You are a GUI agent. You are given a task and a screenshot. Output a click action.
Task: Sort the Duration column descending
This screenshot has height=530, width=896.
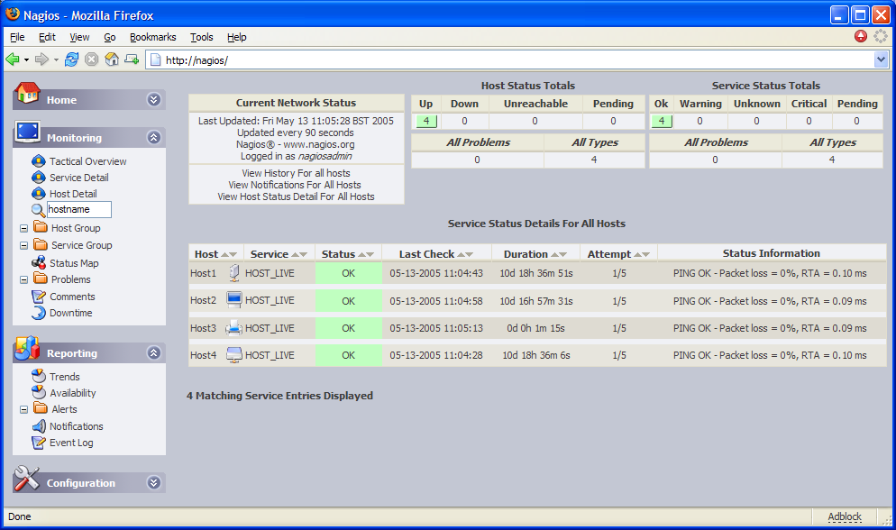coord(562,255)
